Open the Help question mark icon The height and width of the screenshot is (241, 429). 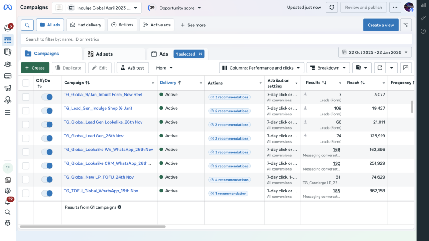8,168
